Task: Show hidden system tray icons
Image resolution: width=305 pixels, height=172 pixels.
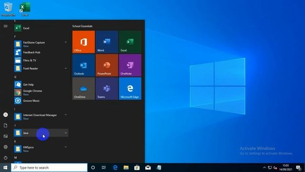Action: point(264,168)
